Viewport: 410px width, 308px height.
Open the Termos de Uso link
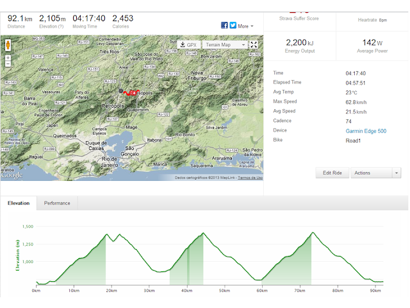tap(250, 178)
